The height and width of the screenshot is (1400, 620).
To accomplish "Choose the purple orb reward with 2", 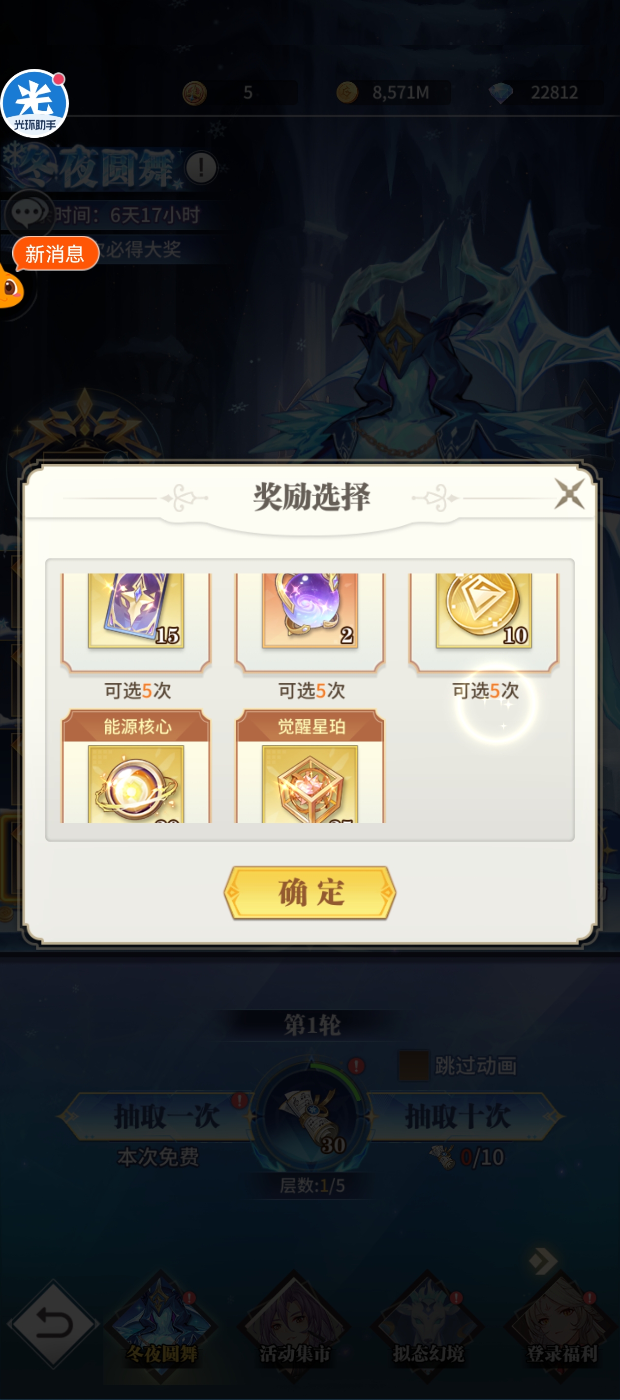I will point(310,622).
